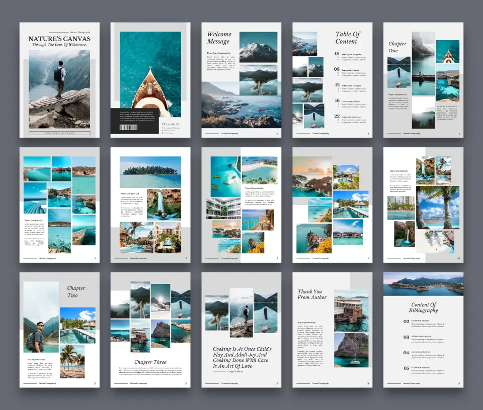Click the "Chapter Two" heading

[76, 291]
